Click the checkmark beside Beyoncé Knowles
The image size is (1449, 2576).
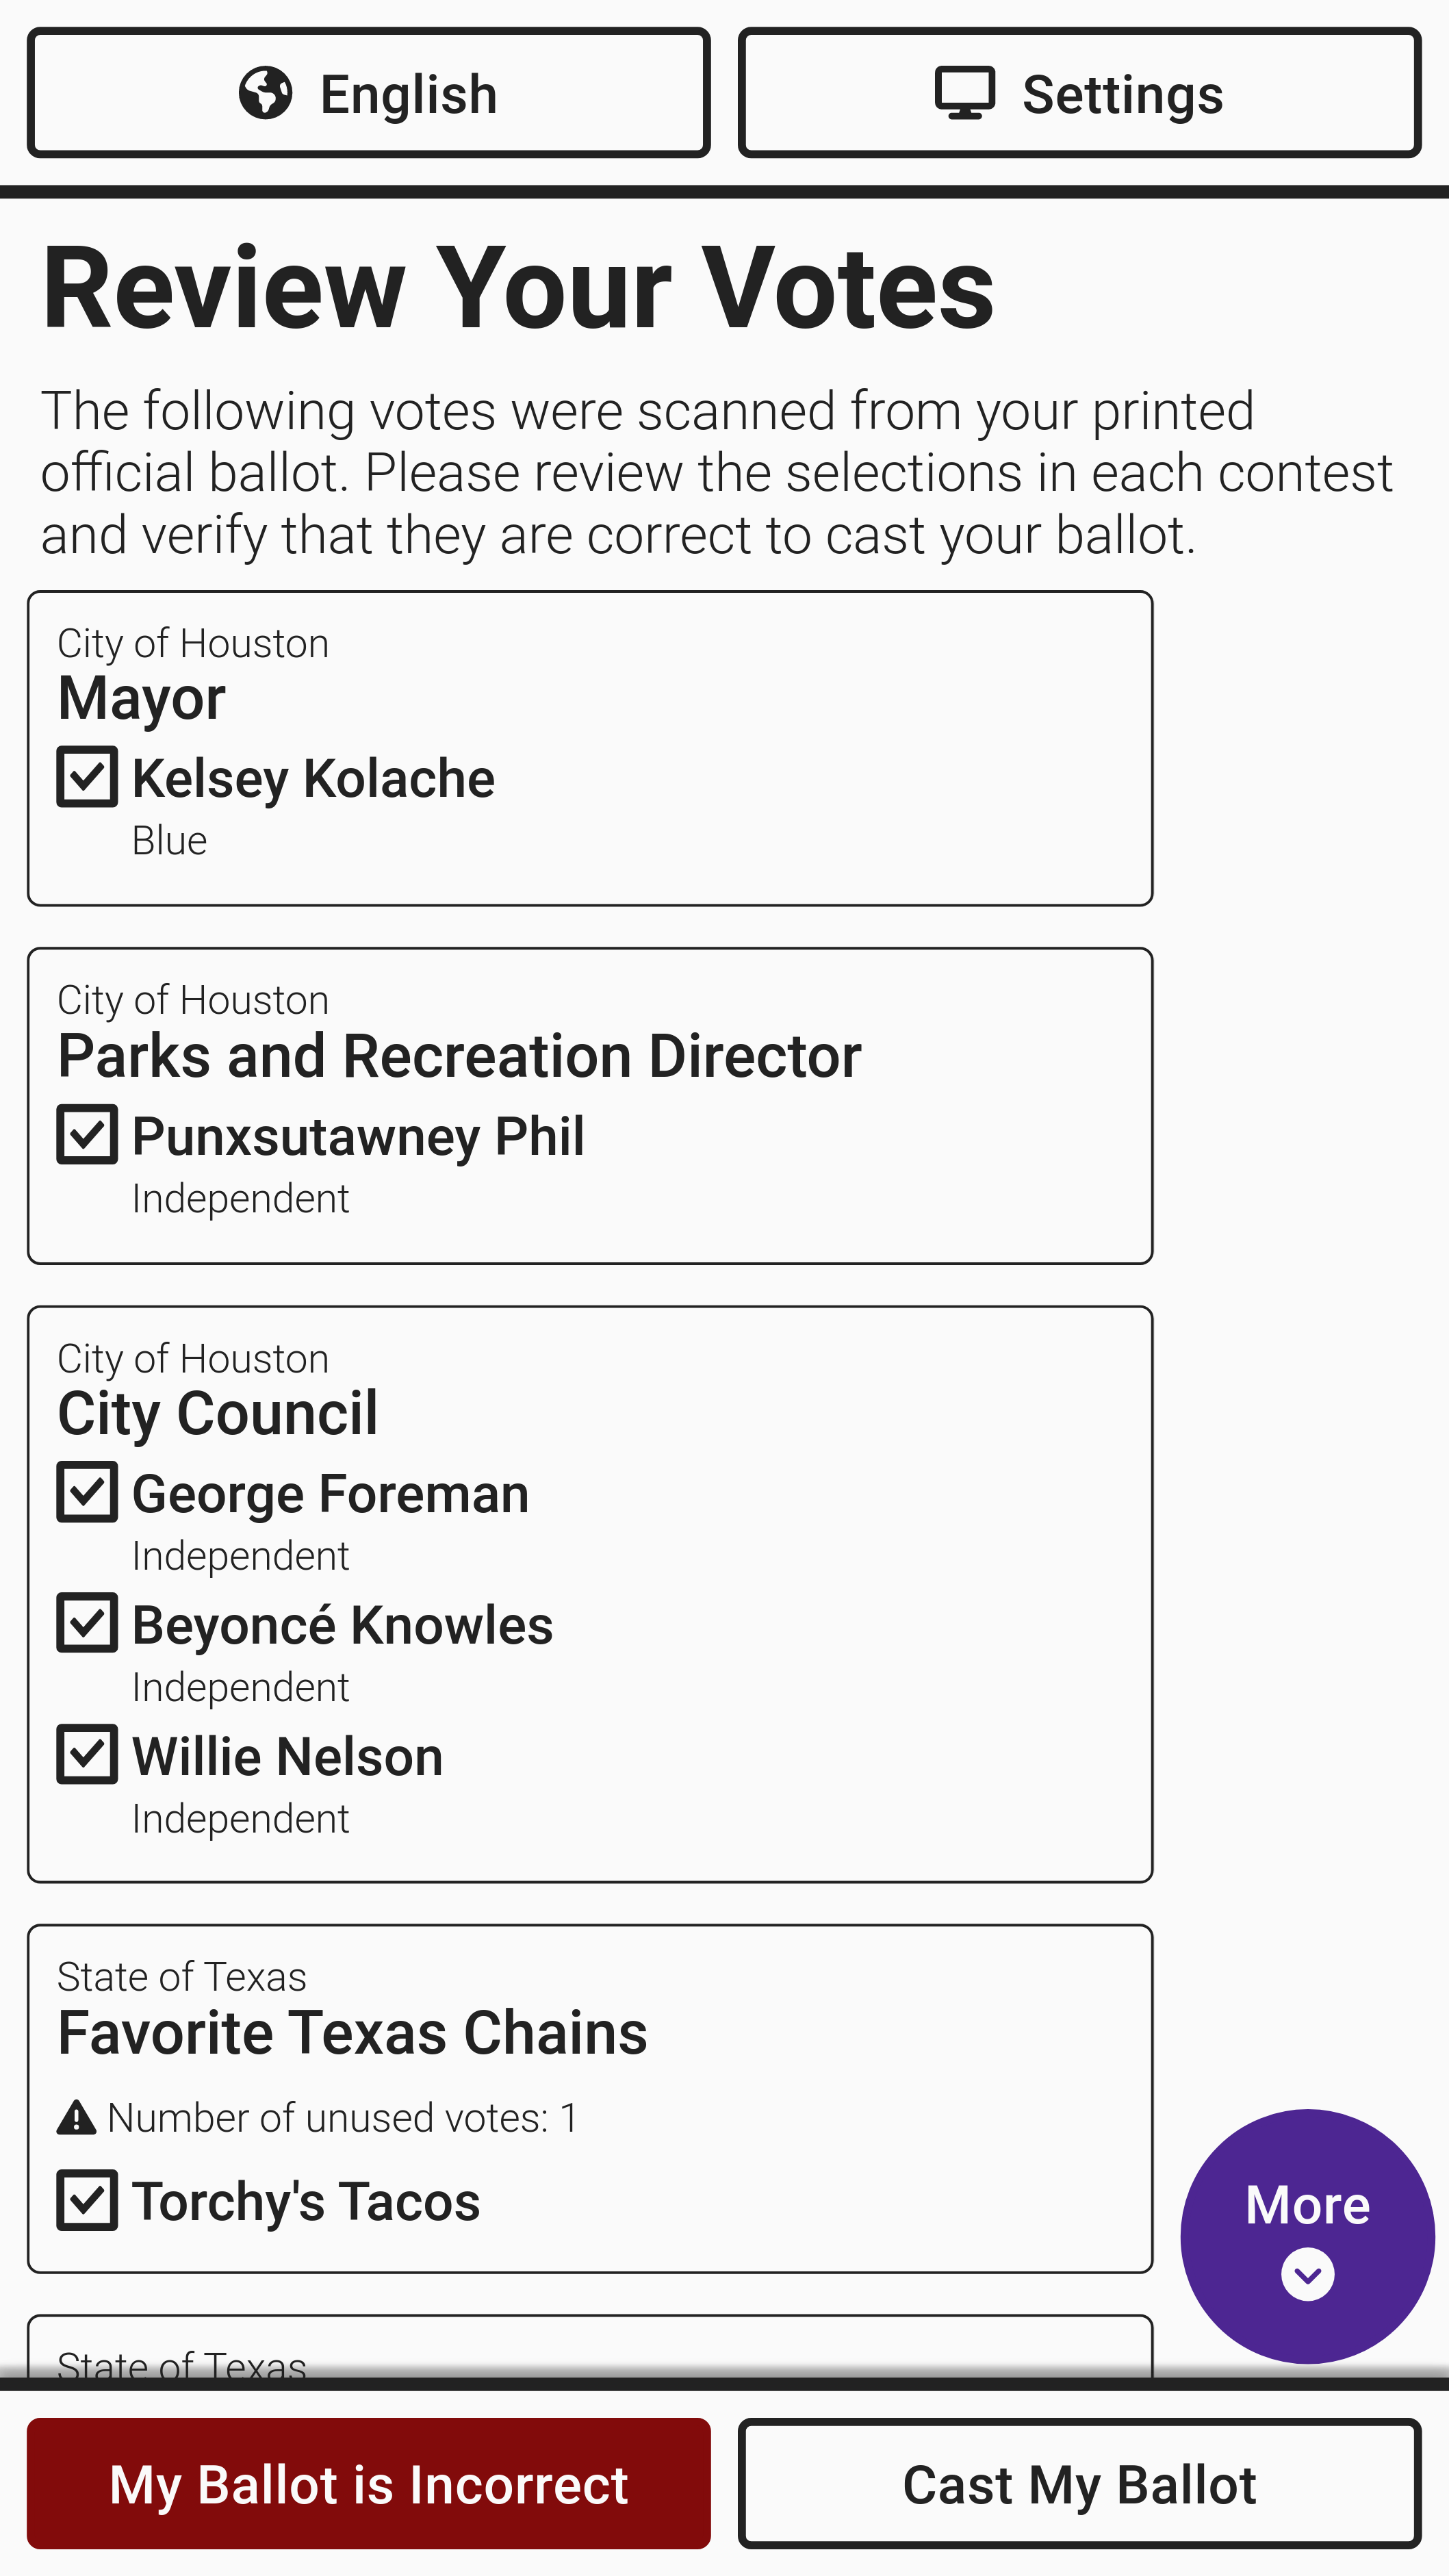pyautogui.click(x=87, y=1623)
